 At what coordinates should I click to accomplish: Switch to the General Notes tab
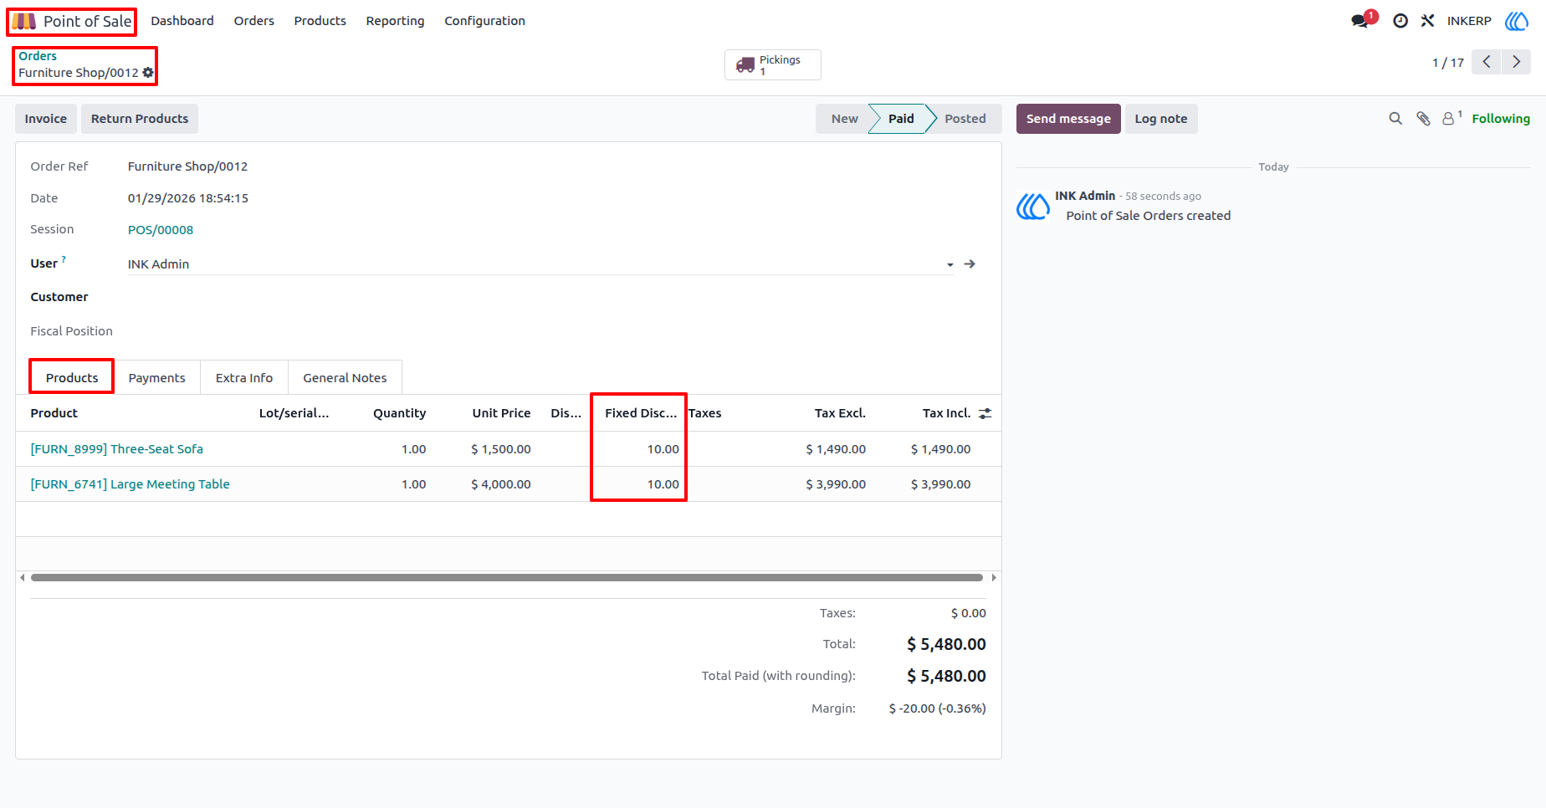[345, 378]
